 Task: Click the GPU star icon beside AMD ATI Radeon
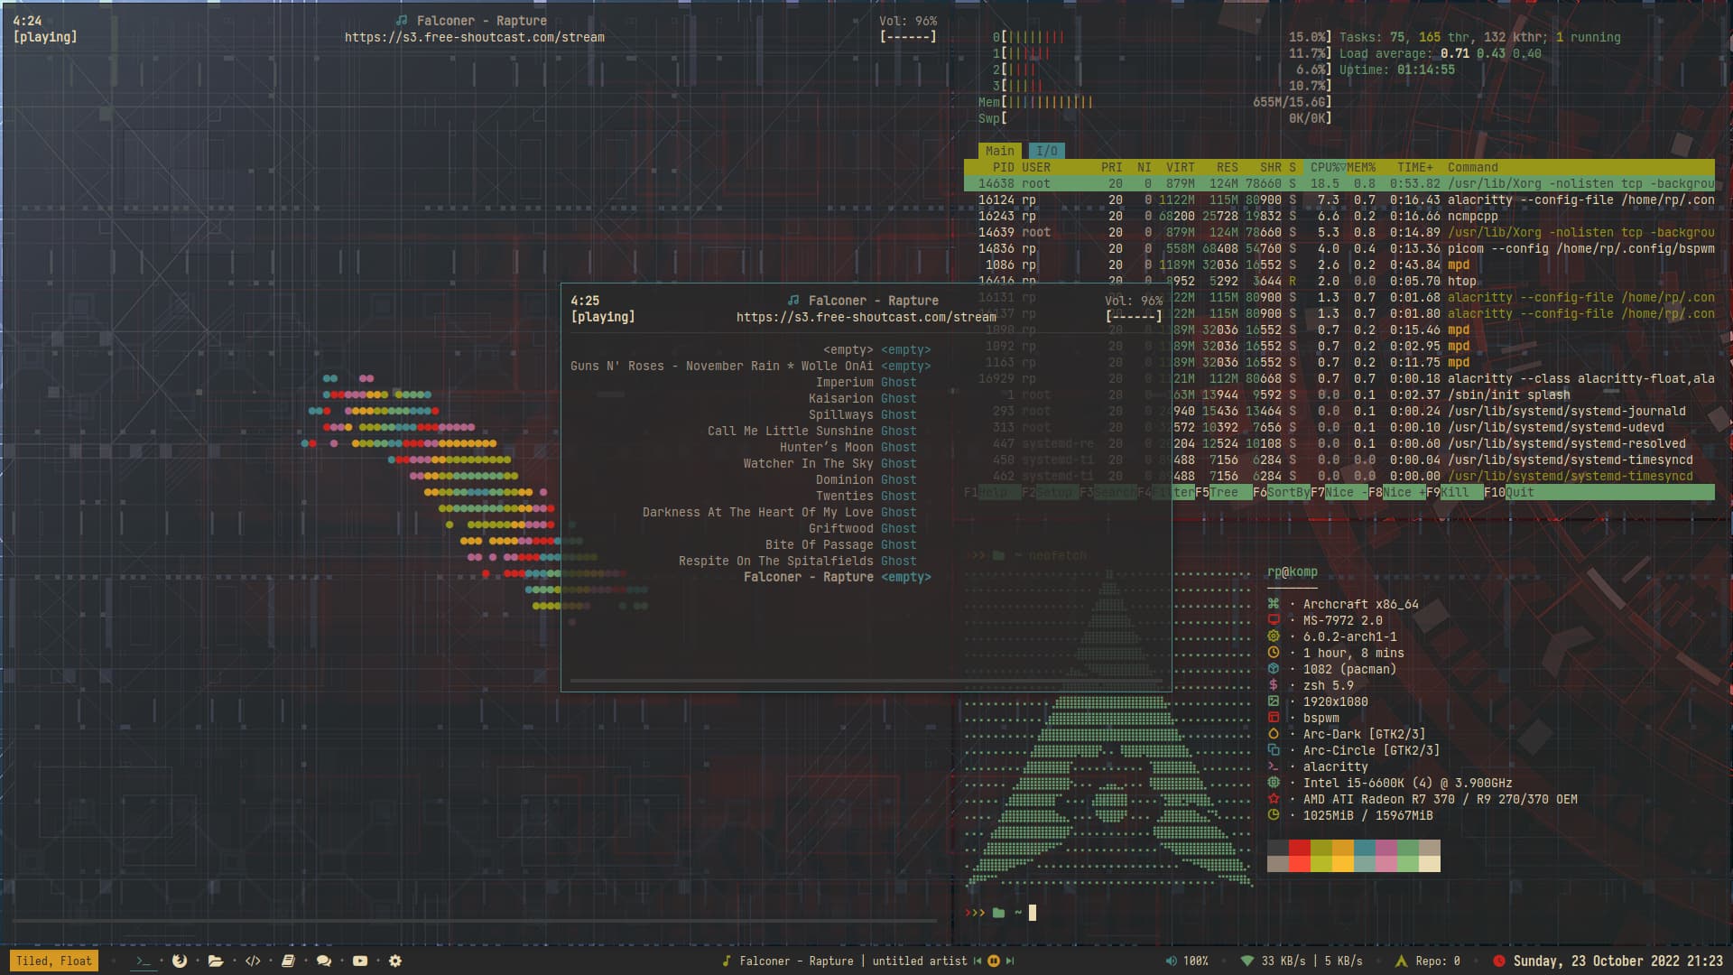[x=1274, y=799]
